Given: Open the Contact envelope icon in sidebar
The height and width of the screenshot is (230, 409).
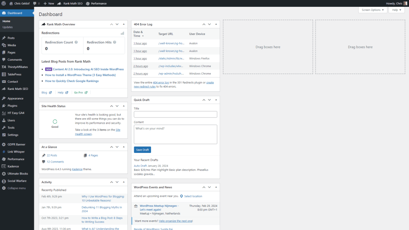Looking at the screenshot, I should click(4, 81).
